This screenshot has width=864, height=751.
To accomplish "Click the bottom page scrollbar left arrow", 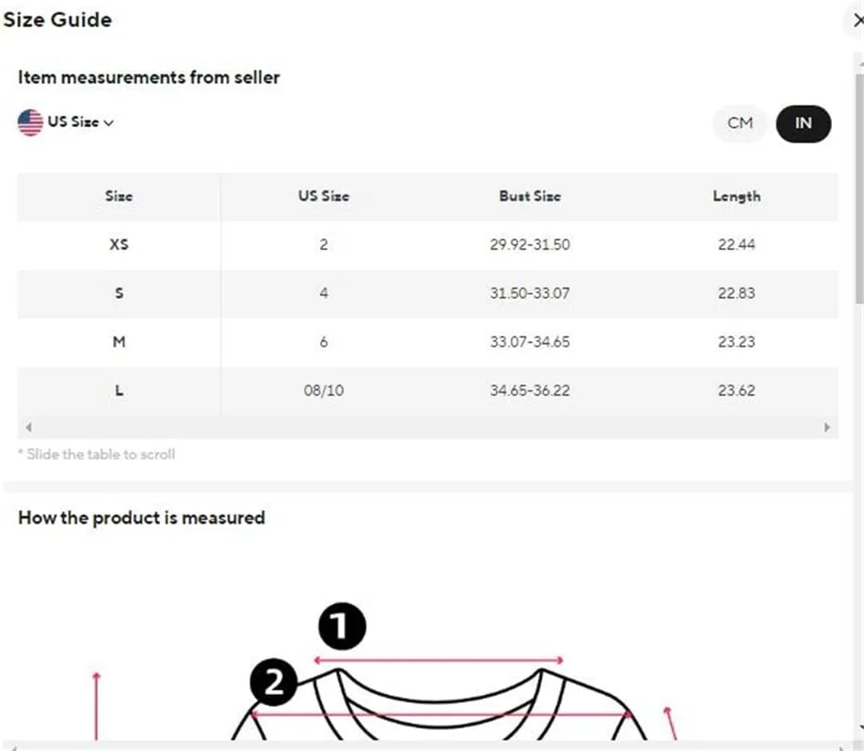I will point(14,747).
